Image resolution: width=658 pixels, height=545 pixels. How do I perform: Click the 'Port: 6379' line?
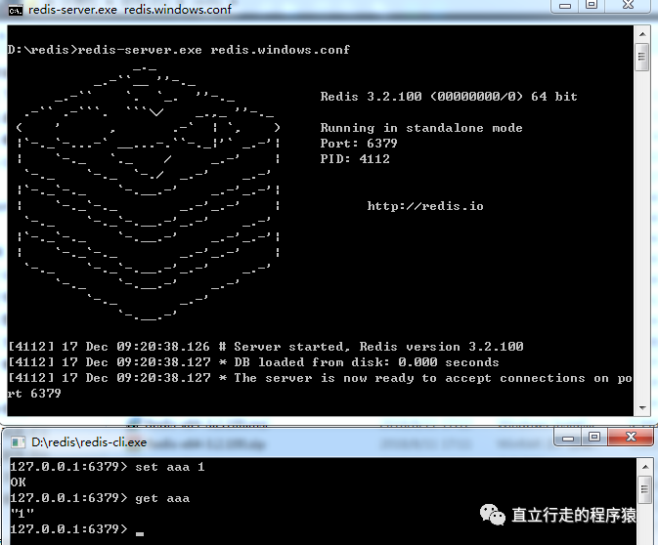click(x=359, y=144)
